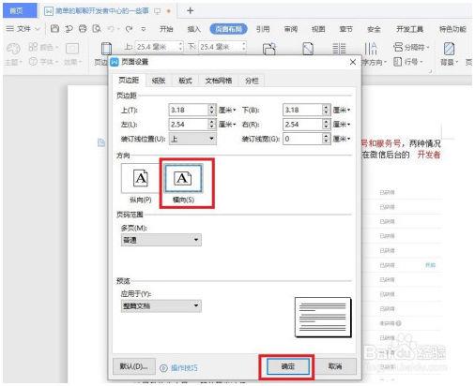
Task: Open the Apply to dropdown
Action: (x=161, y=305)
